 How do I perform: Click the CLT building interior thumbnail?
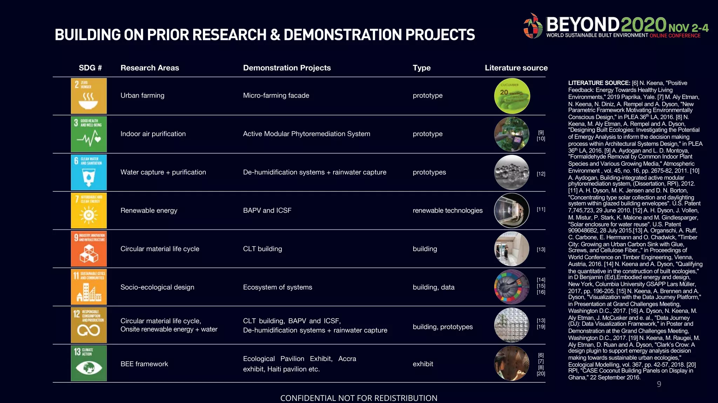512,249
